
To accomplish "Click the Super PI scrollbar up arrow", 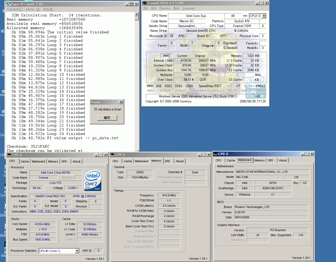I will coord(137,14).
